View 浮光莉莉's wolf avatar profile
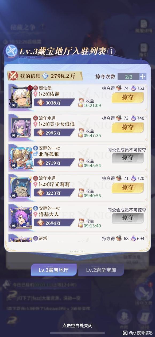 pos(21,187)
